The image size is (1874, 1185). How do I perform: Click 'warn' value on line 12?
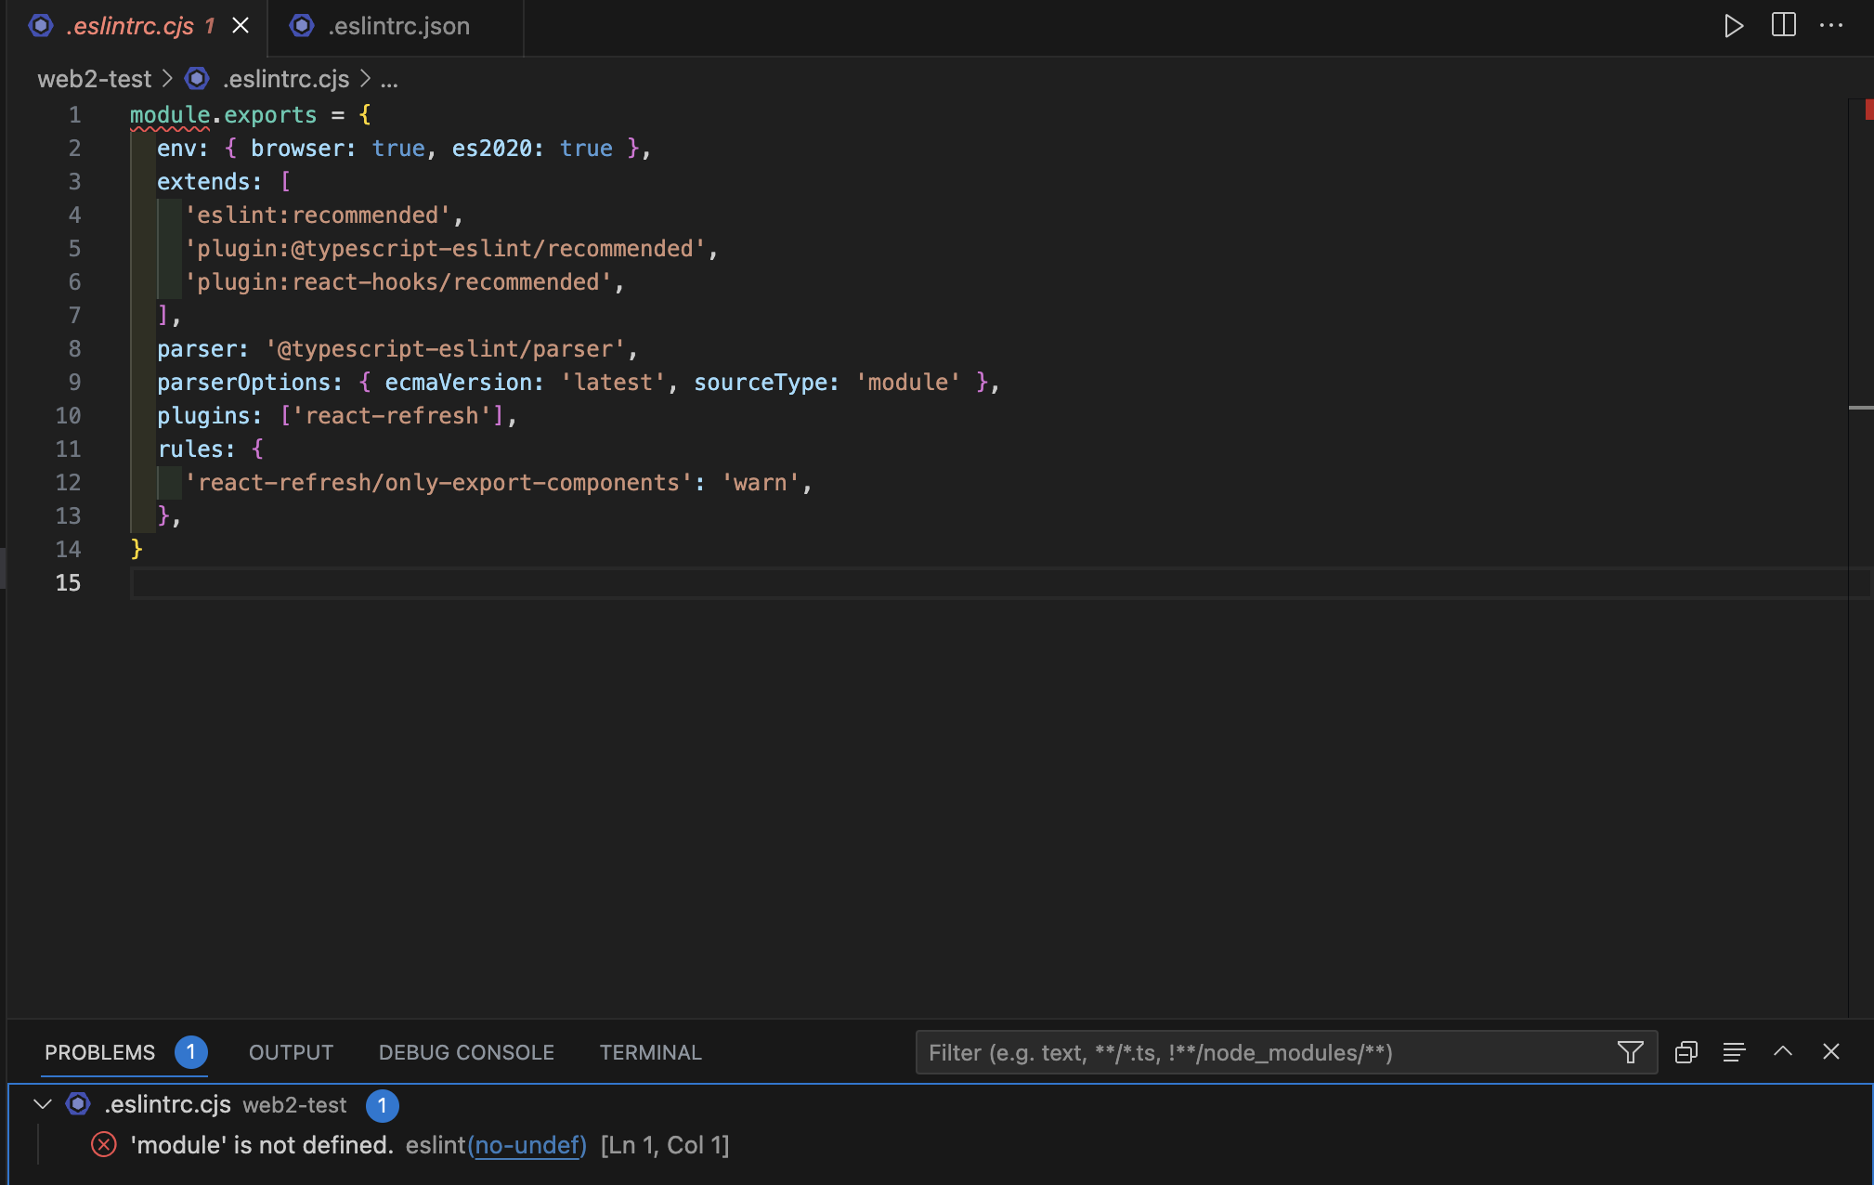pyautogui.click(x=760, y=483)
